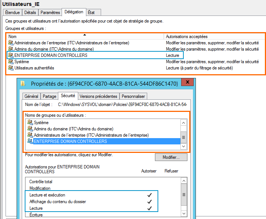Click the group icon beside Admins du domaine in Délégation list
Viewport: 266px width, 219px height.
click(11, 49)
